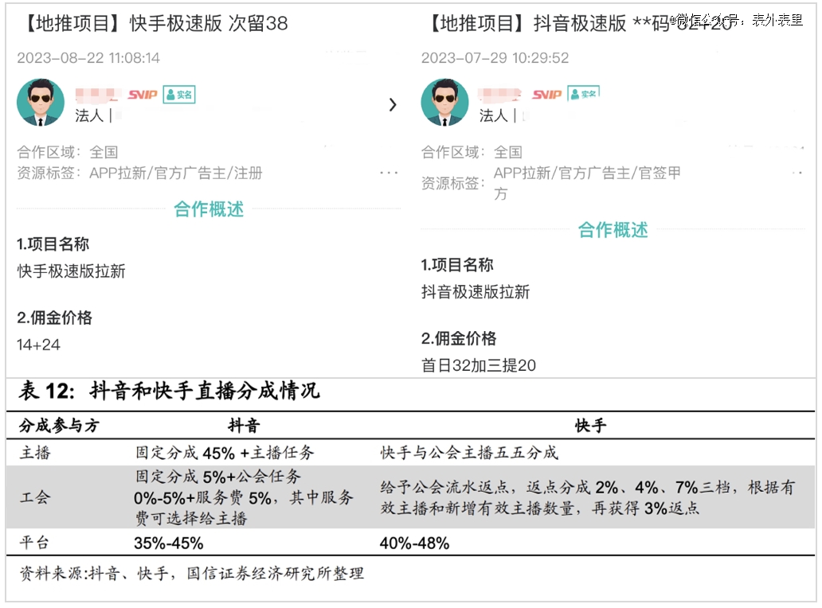Screen dimensions: 822x608
Task: Open the three-dot menu beside APP拉新/官方广告主/注册
Action: click(x=389, y=173)
